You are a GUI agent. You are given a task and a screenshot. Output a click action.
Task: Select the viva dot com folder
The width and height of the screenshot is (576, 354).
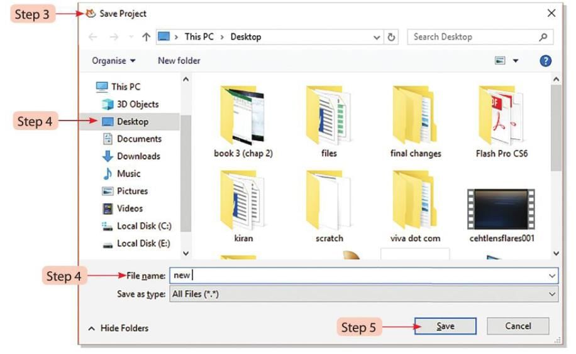pos(415,206)
